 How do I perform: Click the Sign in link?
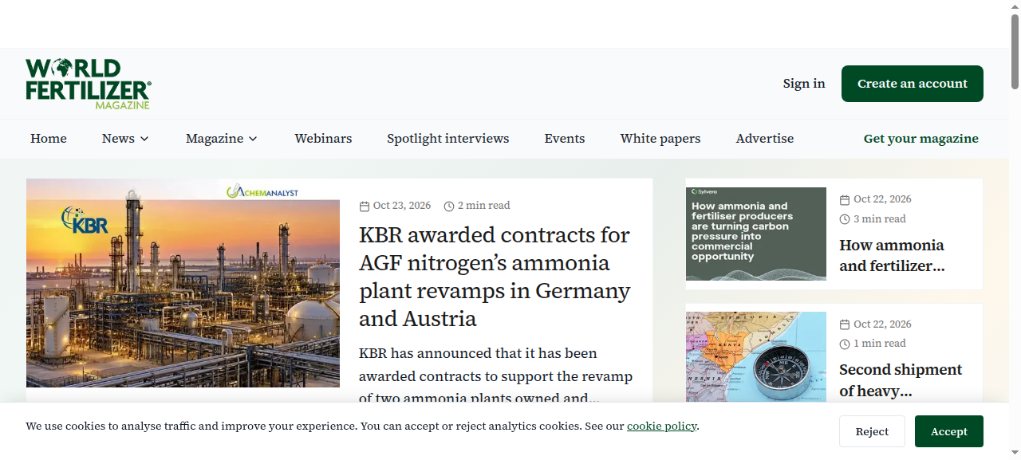(x=804, y=84)
